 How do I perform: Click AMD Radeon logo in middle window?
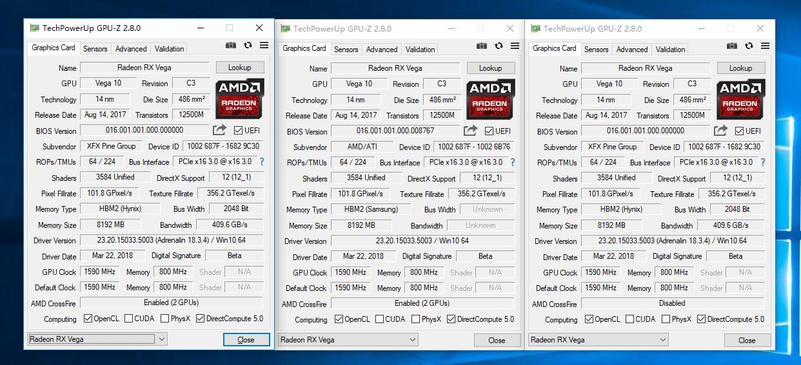click(490, 98)
